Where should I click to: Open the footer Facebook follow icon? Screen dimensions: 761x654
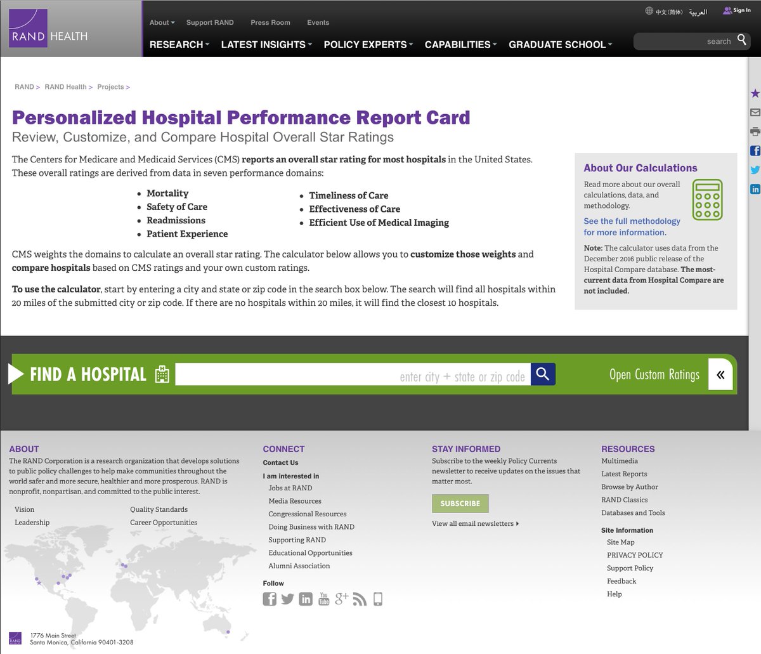[x=270, y=599]
